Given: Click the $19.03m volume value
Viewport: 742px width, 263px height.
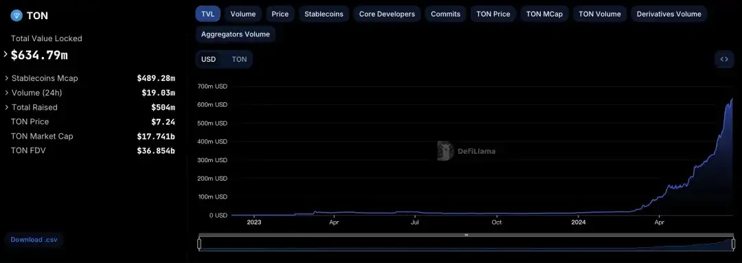Looking at the screenshot, I should coord(159,93).
